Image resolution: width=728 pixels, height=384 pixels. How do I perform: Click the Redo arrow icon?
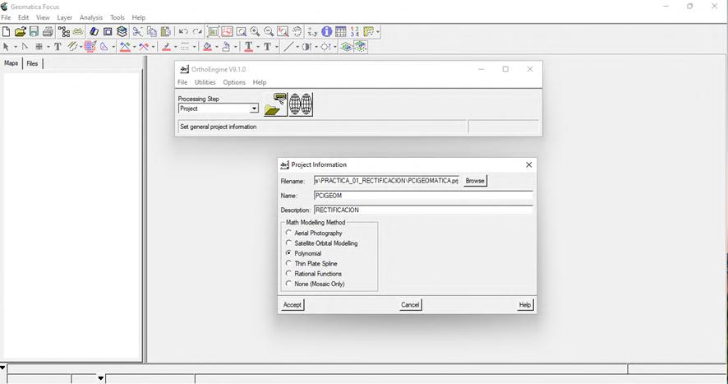tap(197, 31)
